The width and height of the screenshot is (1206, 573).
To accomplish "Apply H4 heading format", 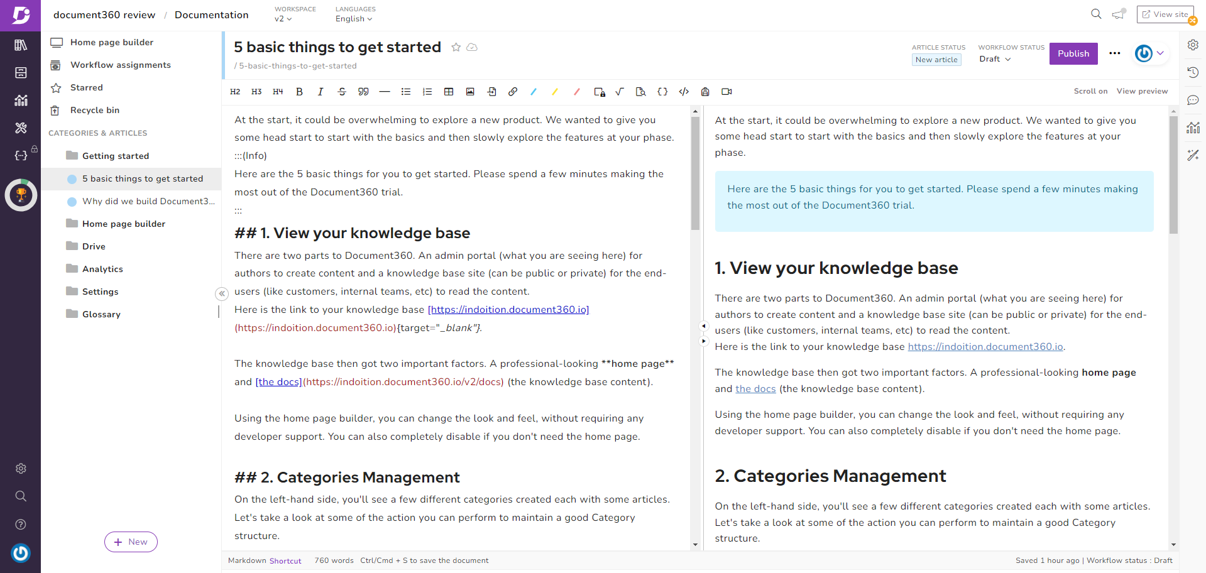I will click(278, 92).
